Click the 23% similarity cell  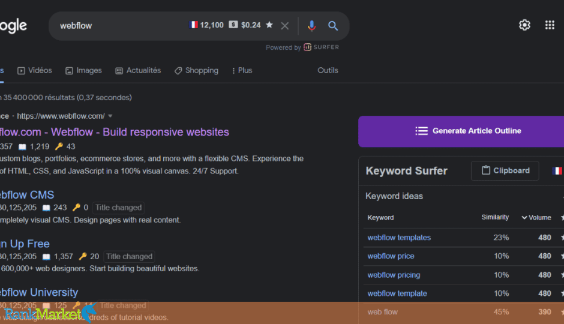click(x=501, y=238)
